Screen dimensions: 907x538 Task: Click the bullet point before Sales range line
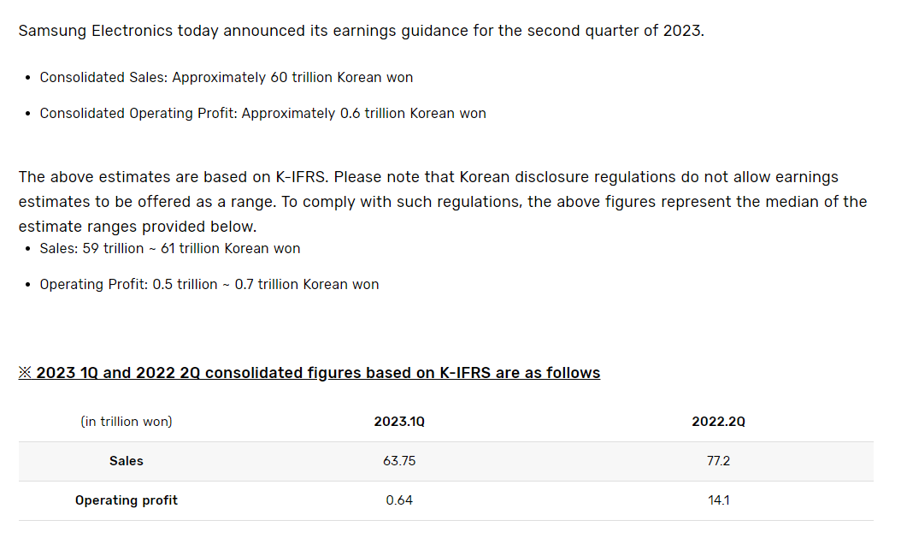[x=27, y=250]
